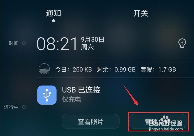Tap the timeline circle next to 时间
The image size is (194, 136).
tap(24, 43)
